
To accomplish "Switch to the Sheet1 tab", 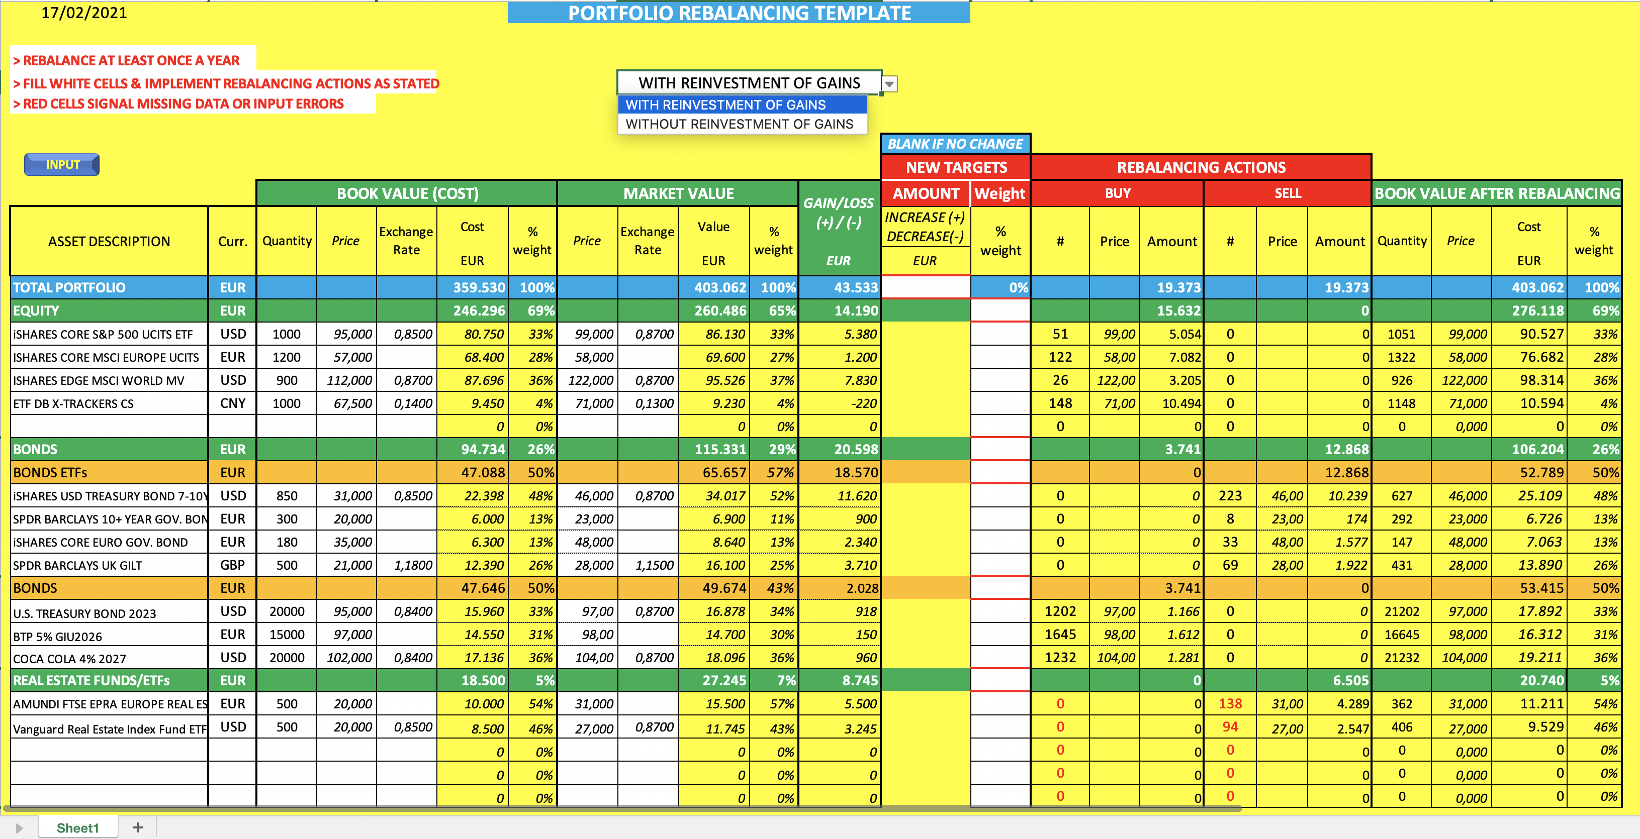I will [77, 827].
